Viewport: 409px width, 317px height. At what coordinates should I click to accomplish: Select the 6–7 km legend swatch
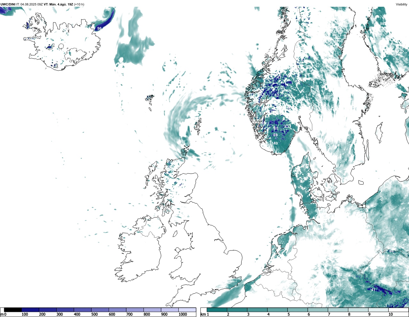(318, 310)
